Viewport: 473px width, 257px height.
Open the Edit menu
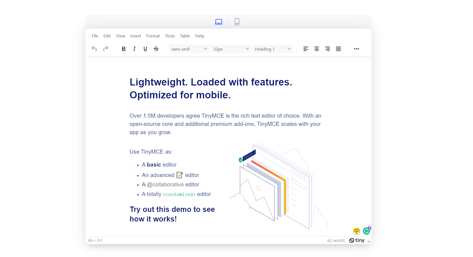pyautogui.click(x=107, y=36)
